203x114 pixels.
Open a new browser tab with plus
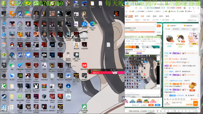pyautogui.click(x=175, y=4)
